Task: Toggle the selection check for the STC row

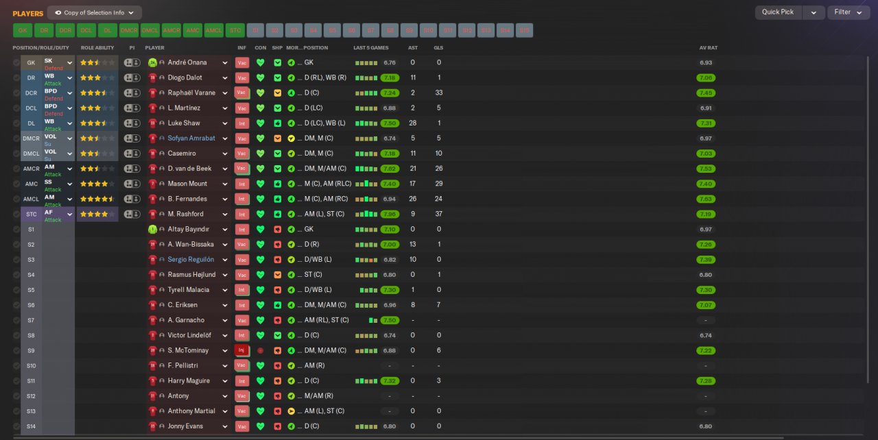Action: (16, 215)
